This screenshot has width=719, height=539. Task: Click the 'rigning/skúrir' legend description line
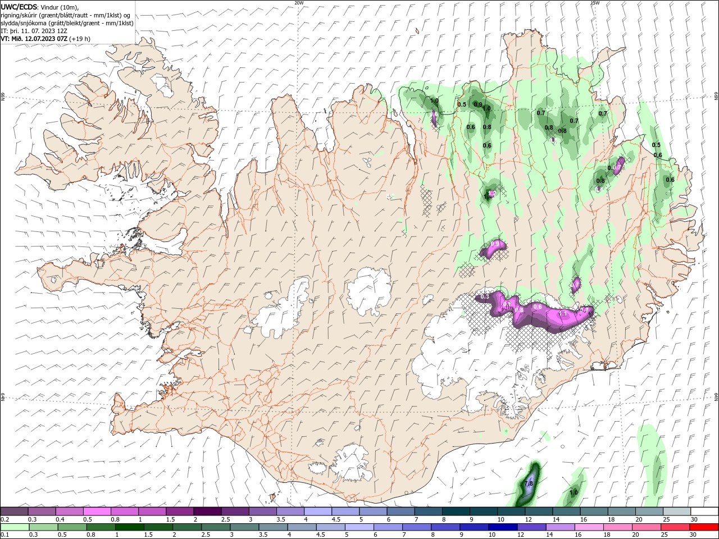pos(66,15)
